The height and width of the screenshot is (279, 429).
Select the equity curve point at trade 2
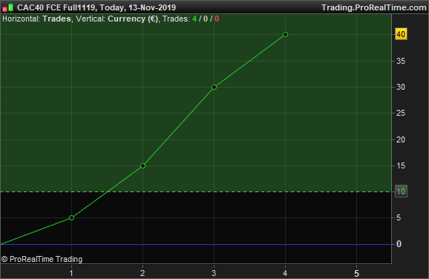coord(143,165)
